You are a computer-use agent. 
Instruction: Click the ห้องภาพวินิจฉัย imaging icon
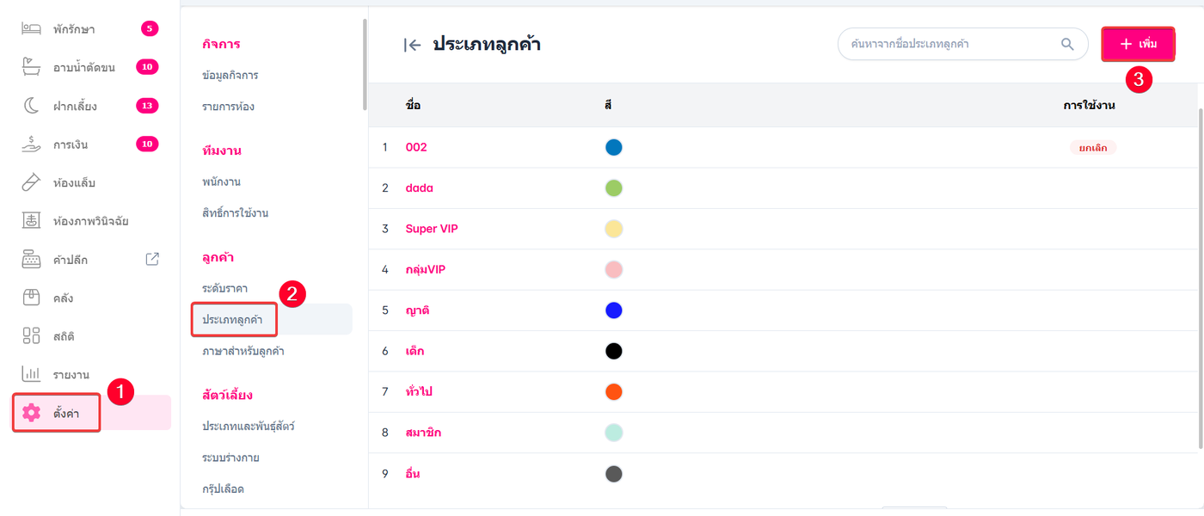[x=32, y=221]
